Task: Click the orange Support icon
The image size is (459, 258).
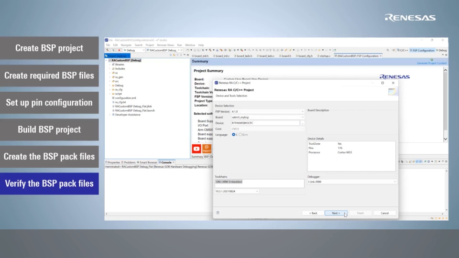Action: [207, 149]
